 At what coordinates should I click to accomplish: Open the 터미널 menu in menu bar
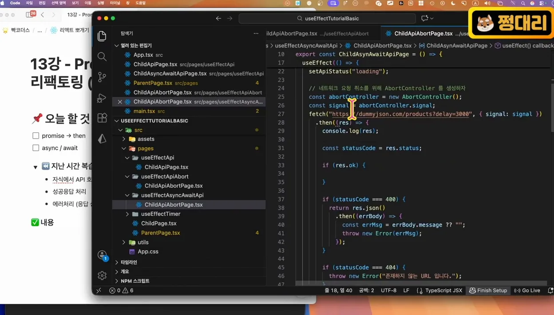coord(115,3)
